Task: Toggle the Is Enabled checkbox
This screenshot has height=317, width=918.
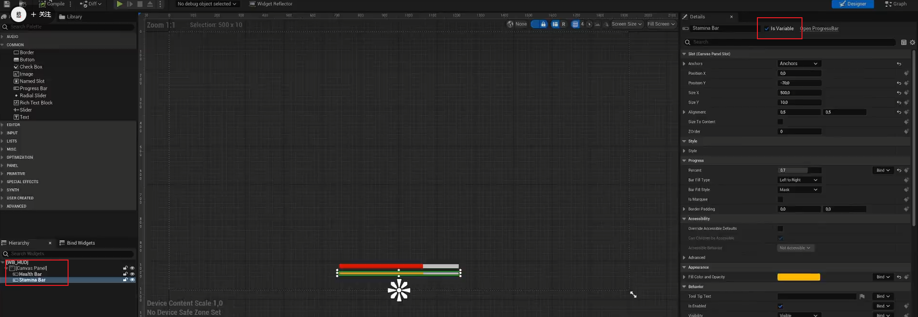Action: 780,306
